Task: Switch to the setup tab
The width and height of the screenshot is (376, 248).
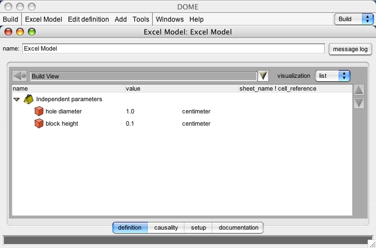Action: [x=198, y=227]
